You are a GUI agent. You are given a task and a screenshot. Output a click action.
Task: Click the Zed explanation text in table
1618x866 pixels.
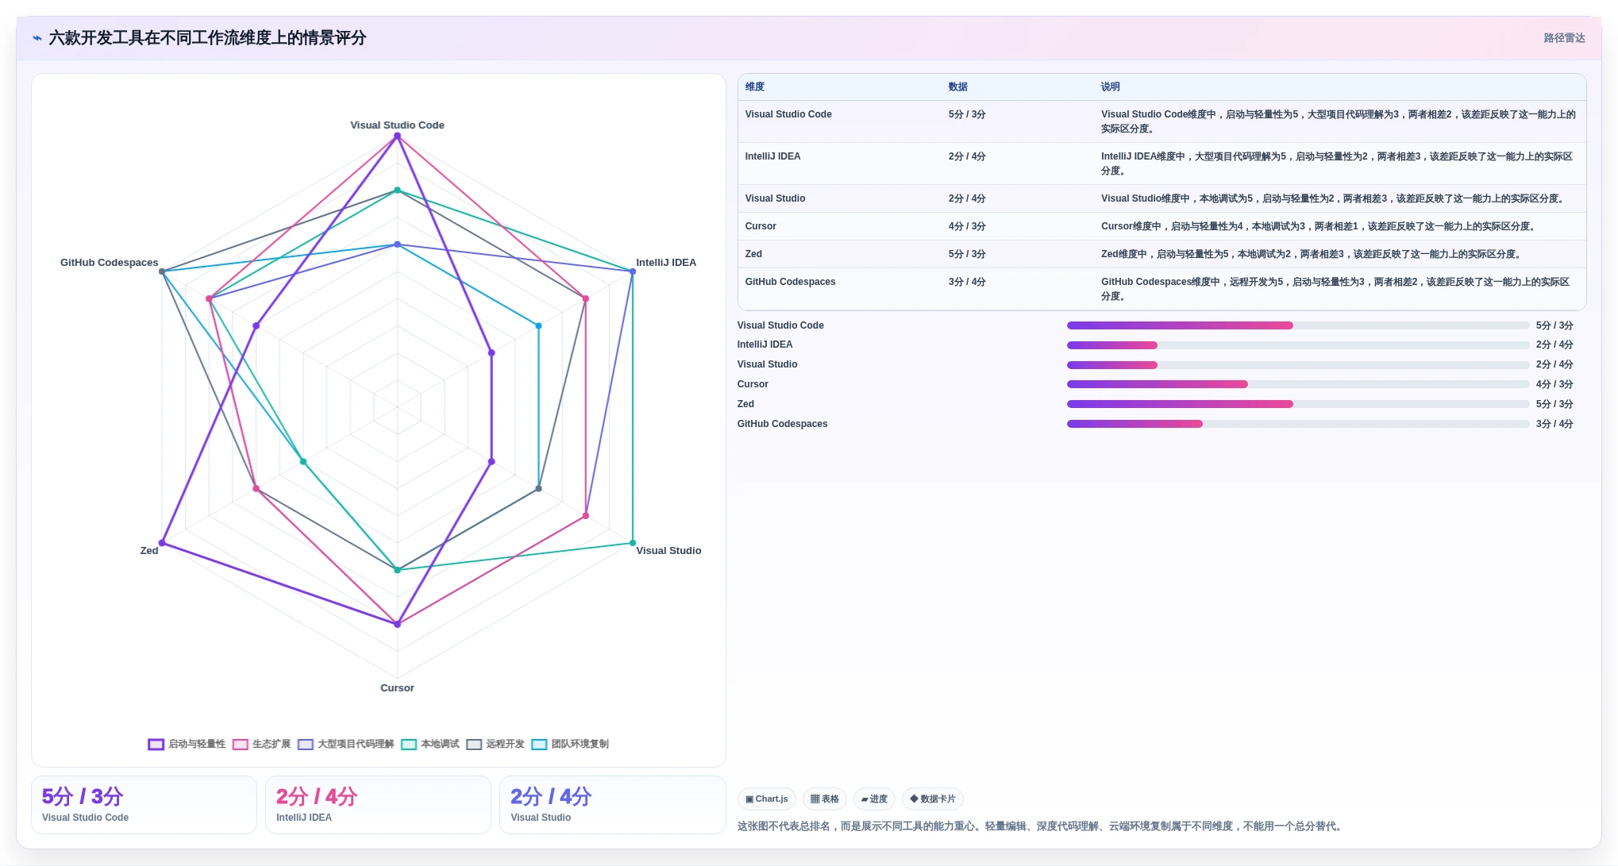pyautogui.click(x=1312, y=254)
